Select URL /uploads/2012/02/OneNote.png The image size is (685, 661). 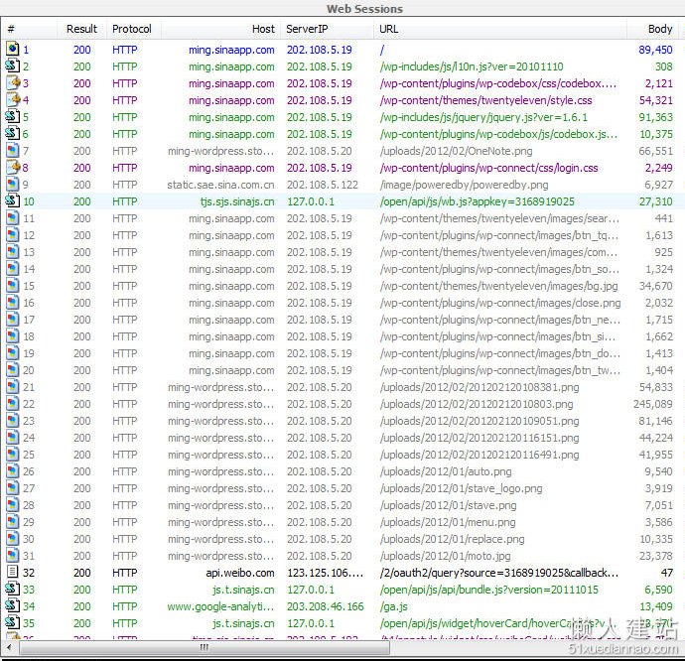click(456, 151)
